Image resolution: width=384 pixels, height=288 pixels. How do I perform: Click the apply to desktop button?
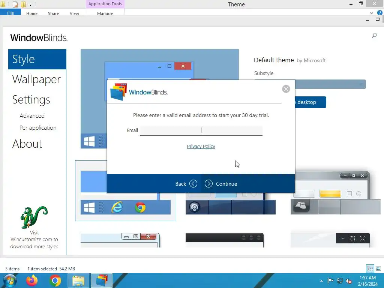tap(310, 102)
